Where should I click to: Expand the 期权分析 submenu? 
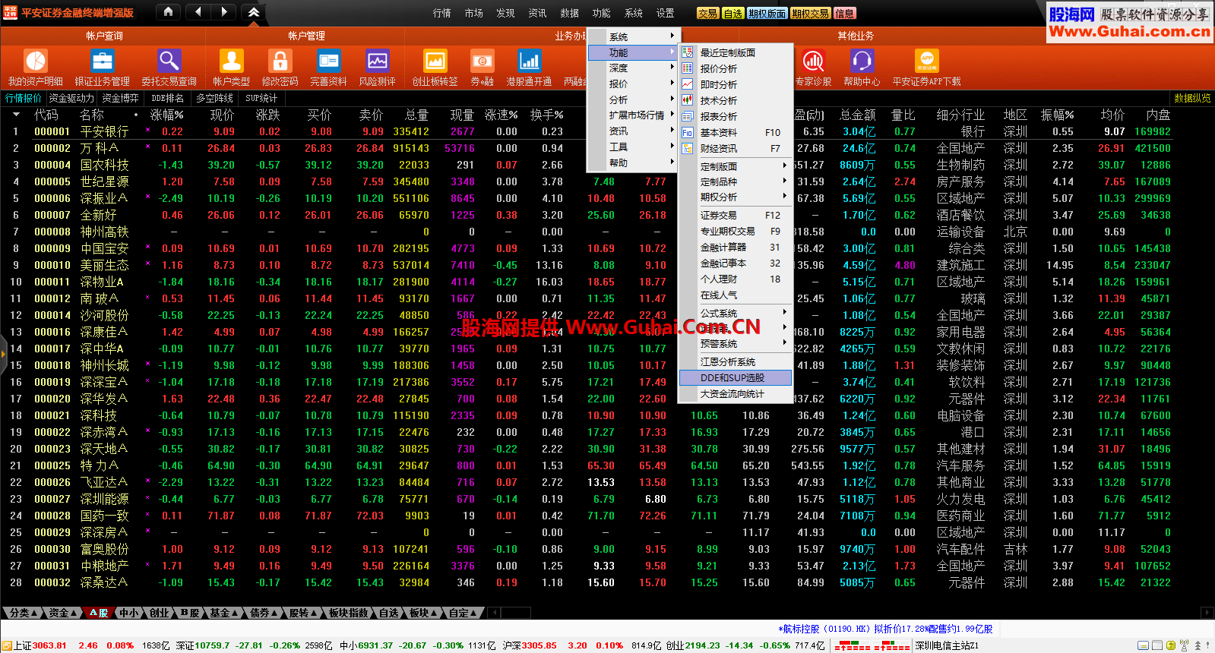point(736,197)
